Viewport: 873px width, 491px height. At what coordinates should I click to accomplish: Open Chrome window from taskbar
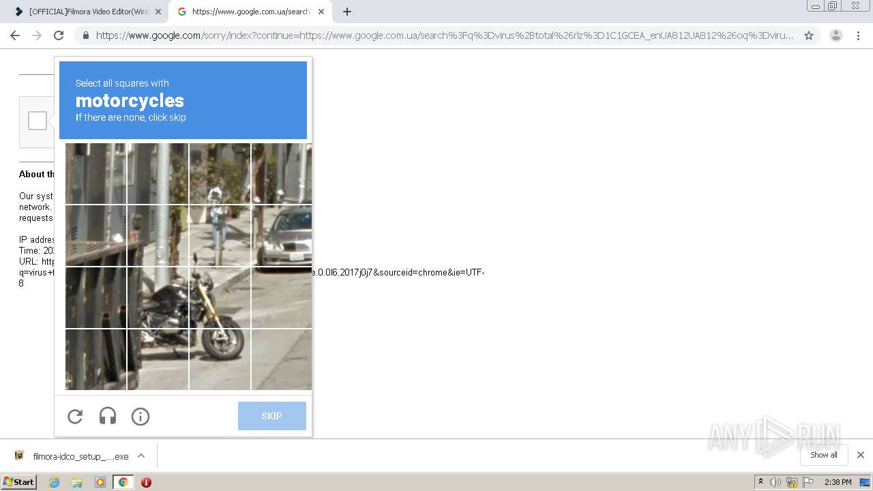tap(123, 482)
